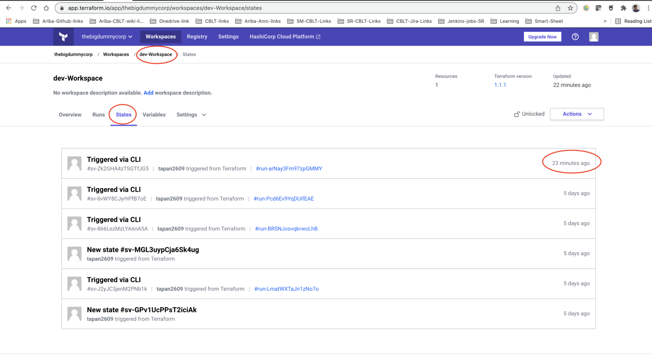The height and width of the screenshot is (357, 652).
Task: Open CBLT-Jira-Links bookmark folder
Action: coord(409,21)
